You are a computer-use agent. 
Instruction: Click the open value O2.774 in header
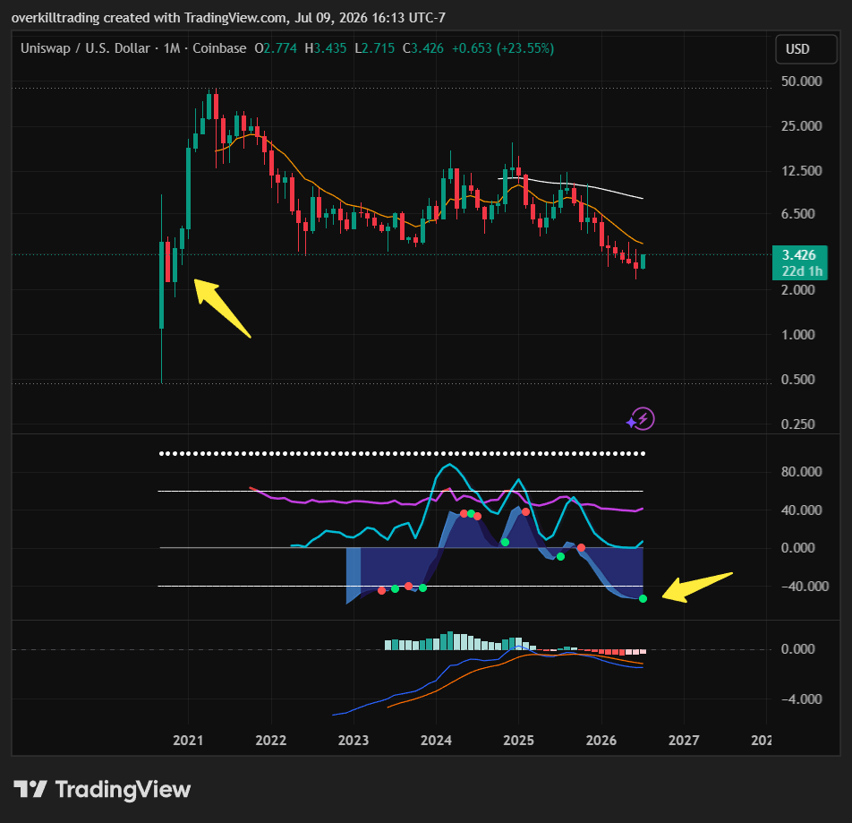276,48
